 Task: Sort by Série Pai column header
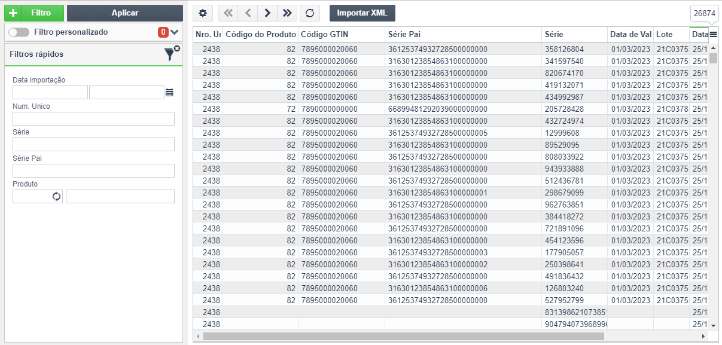[x=464, y=35]
